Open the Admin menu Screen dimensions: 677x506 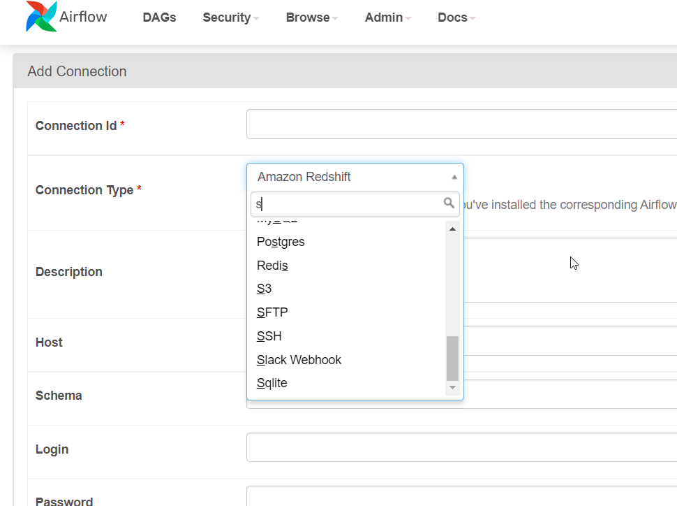coord(388,17)
